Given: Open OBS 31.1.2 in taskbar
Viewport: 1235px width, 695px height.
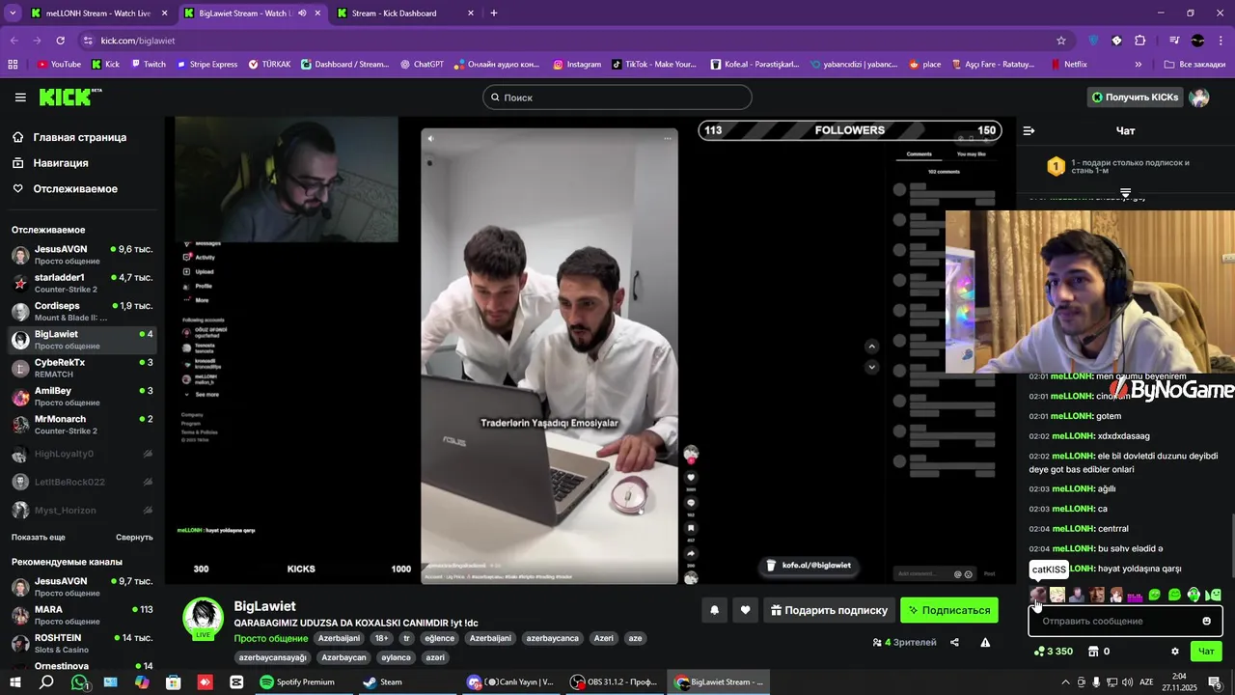Looking at the screenshot, I should pos(615,682).
